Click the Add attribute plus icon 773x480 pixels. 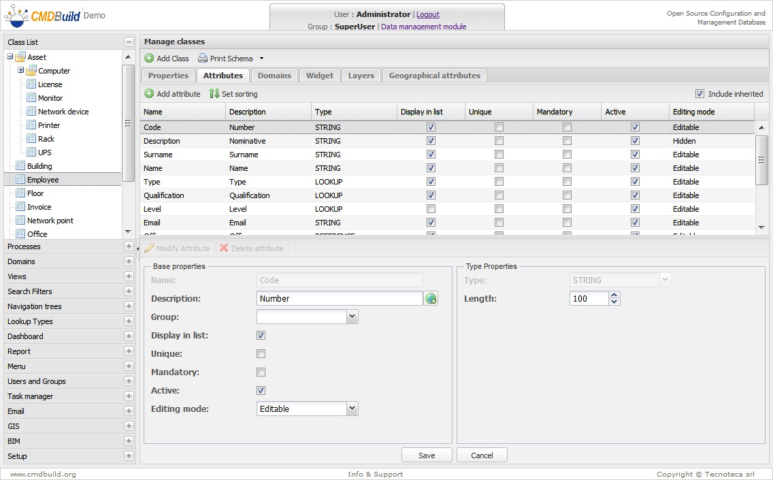point(149,94)
